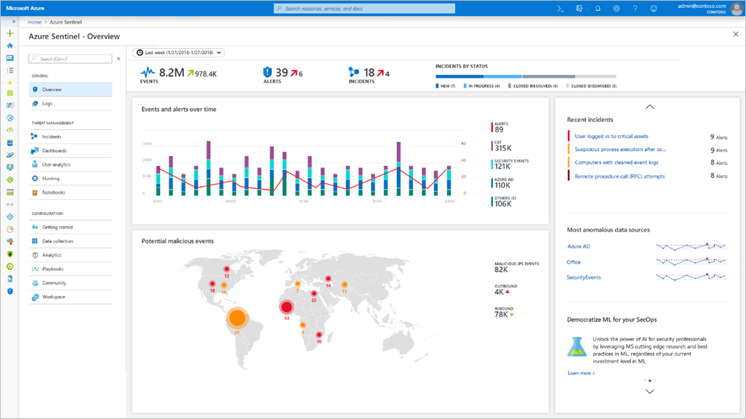Collapse the Recent incidents panel
746x419 pixels.
pos(649,106)
